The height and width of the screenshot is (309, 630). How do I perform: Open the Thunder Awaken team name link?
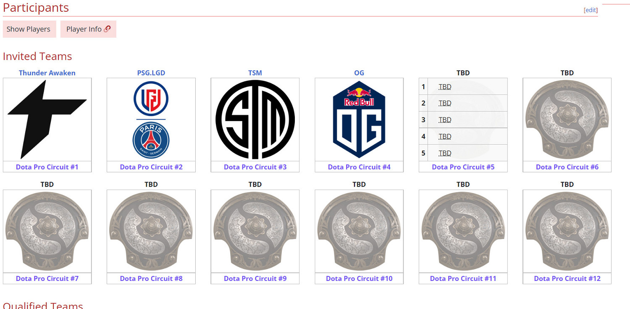click(x=47, y=73)
